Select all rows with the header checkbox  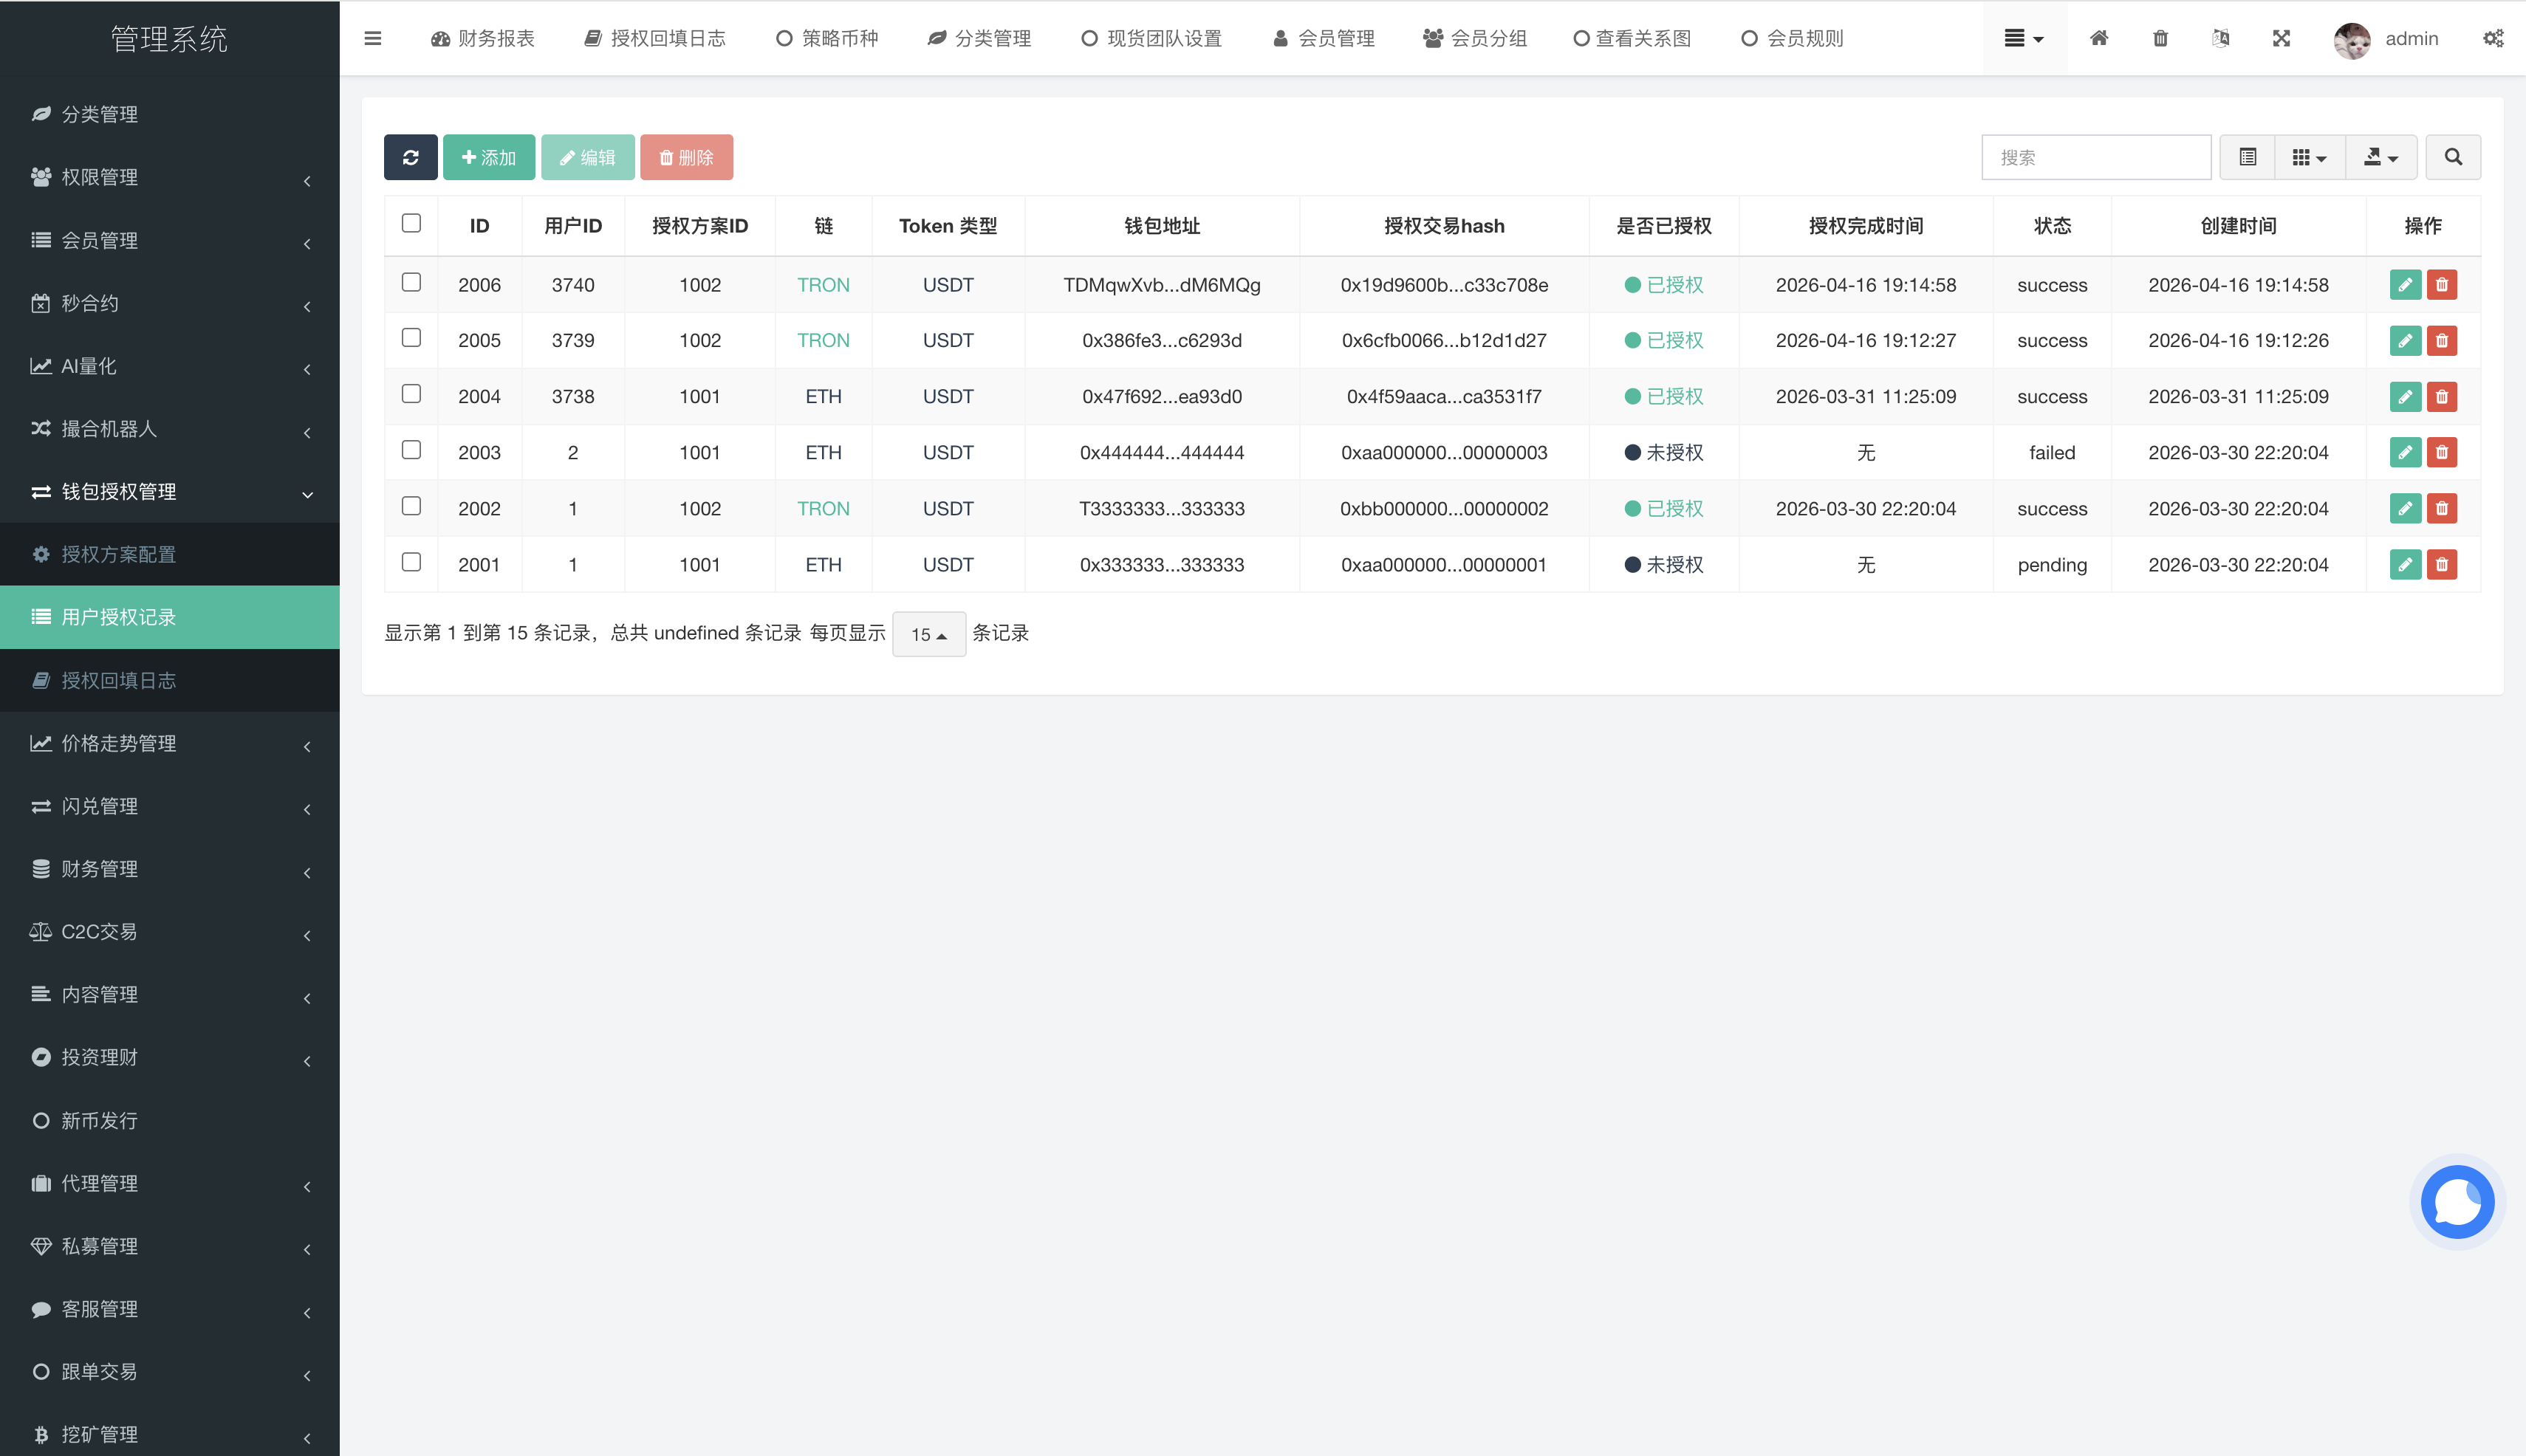(410, 224)
